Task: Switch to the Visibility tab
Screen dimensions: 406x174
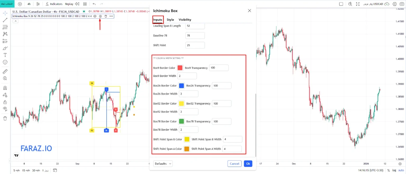Action: click(x=185, y=20)
